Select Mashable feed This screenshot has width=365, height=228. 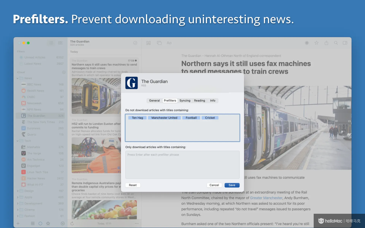click(x=40, y=147)
